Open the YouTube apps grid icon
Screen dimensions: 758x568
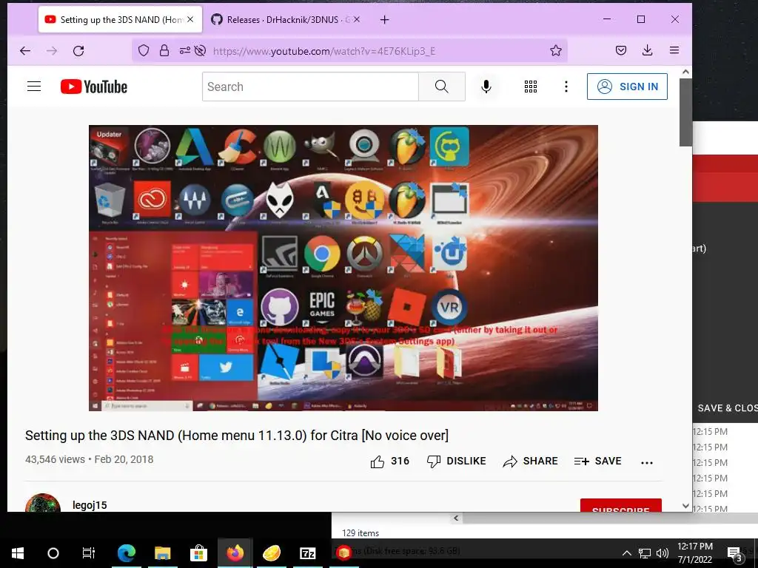point(530,87)
